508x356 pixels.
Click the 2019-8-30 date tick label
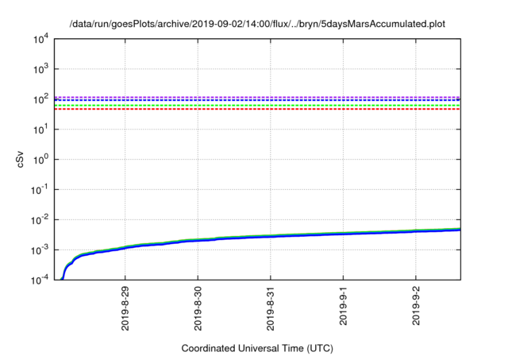198,308
